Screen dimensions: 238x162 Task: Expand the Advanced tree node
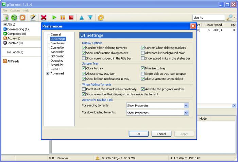tap(48, 73)
